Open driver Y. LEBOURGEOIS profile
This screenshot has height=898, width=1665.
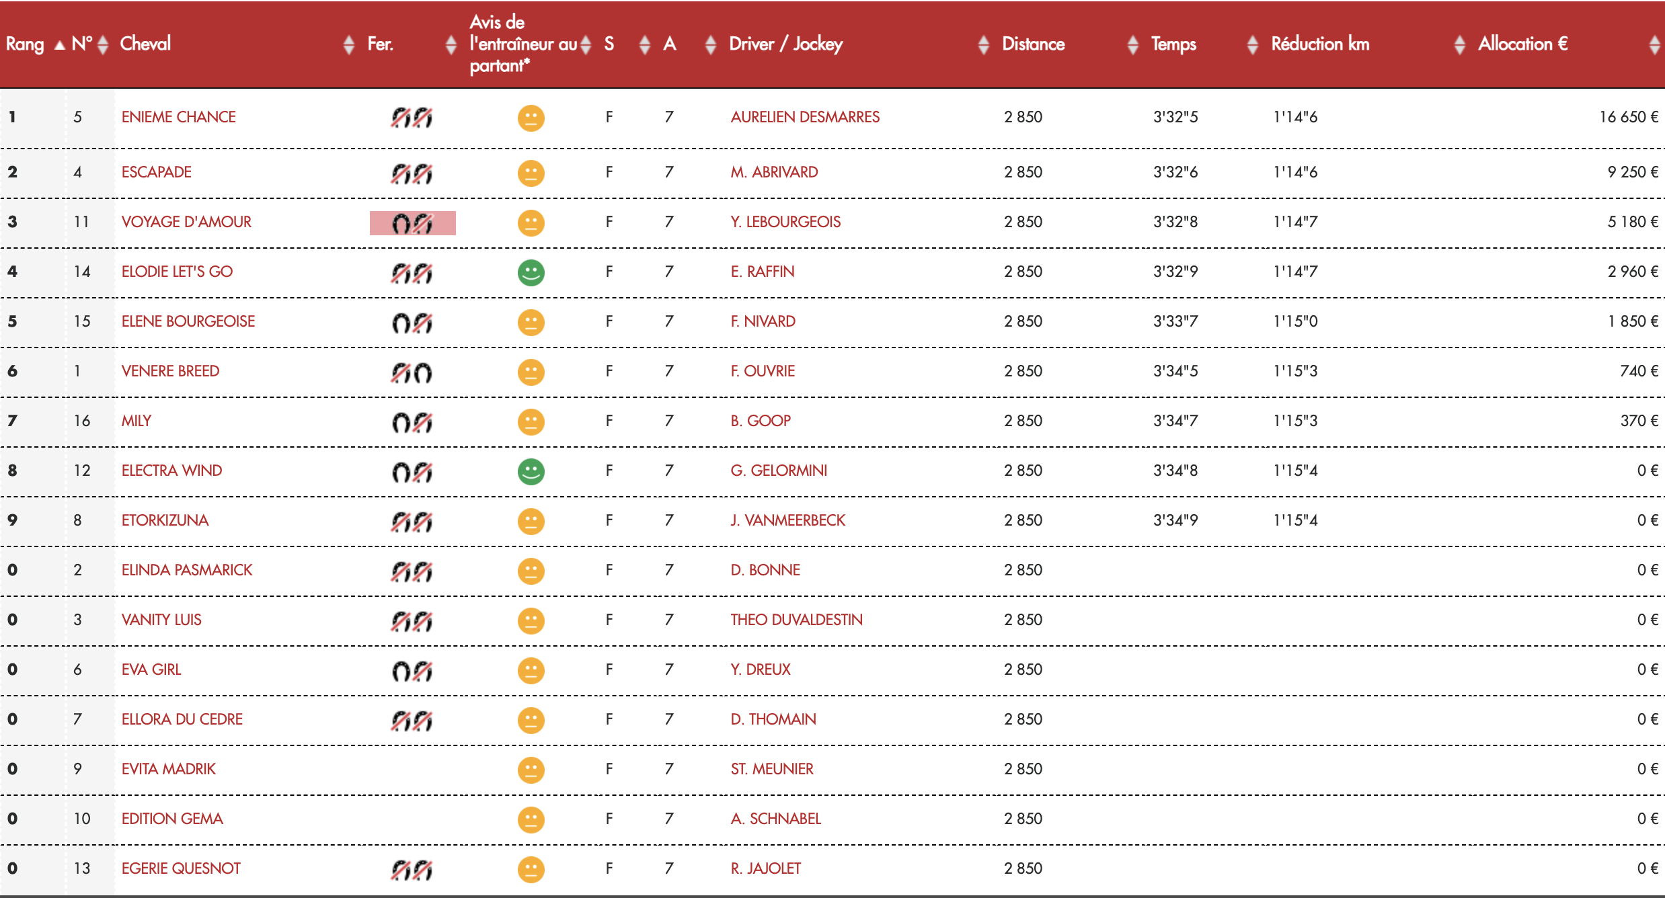click(x=785, y=222)
